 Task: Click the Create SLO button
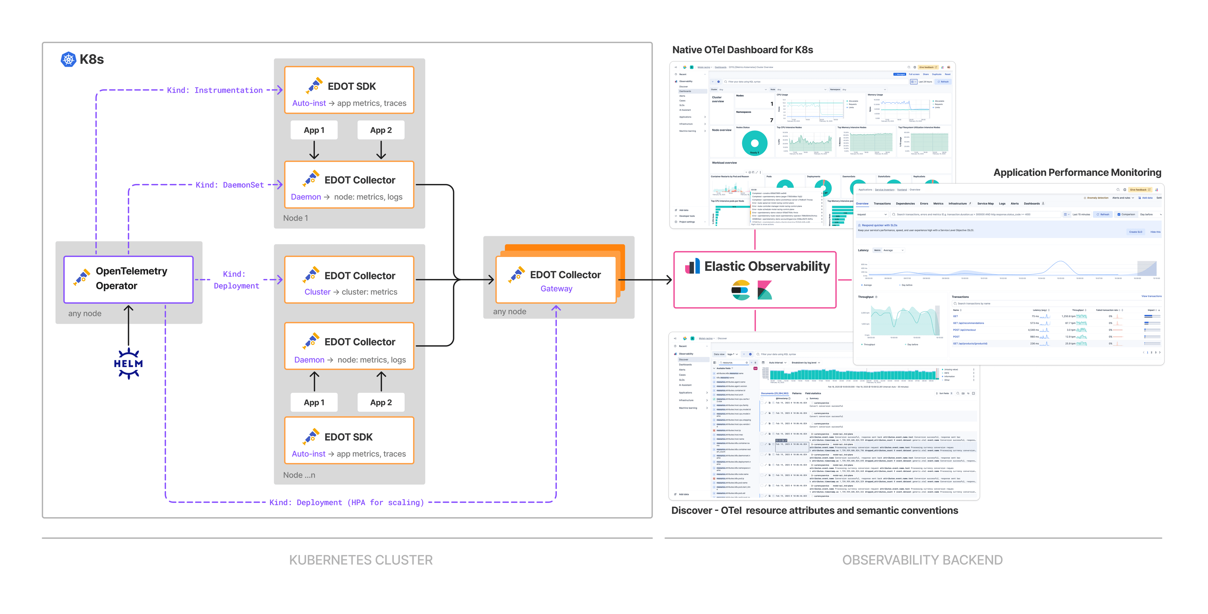tap(1136, 232)
